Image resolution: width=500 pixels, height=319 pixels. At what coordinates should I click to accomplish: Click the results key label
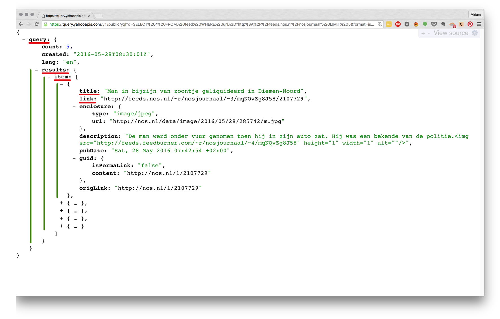tap(55, 70)
